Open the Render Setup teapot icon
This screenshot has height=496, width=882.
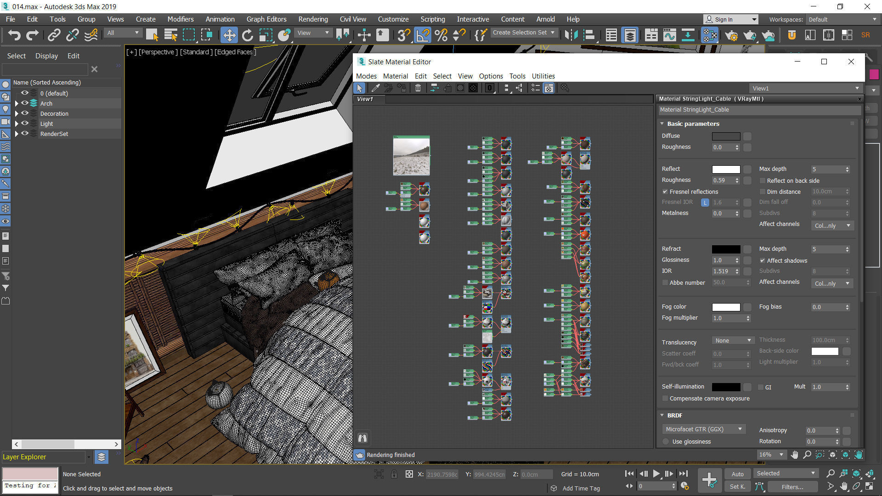pos(731,35)
